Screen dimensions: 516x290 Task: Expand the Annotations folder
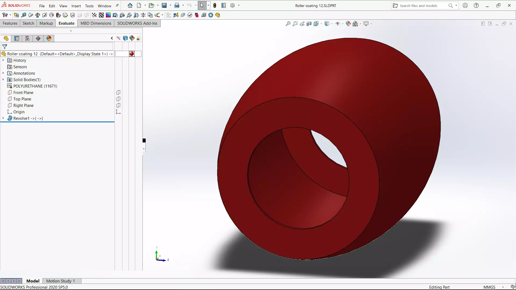point(3,73)
